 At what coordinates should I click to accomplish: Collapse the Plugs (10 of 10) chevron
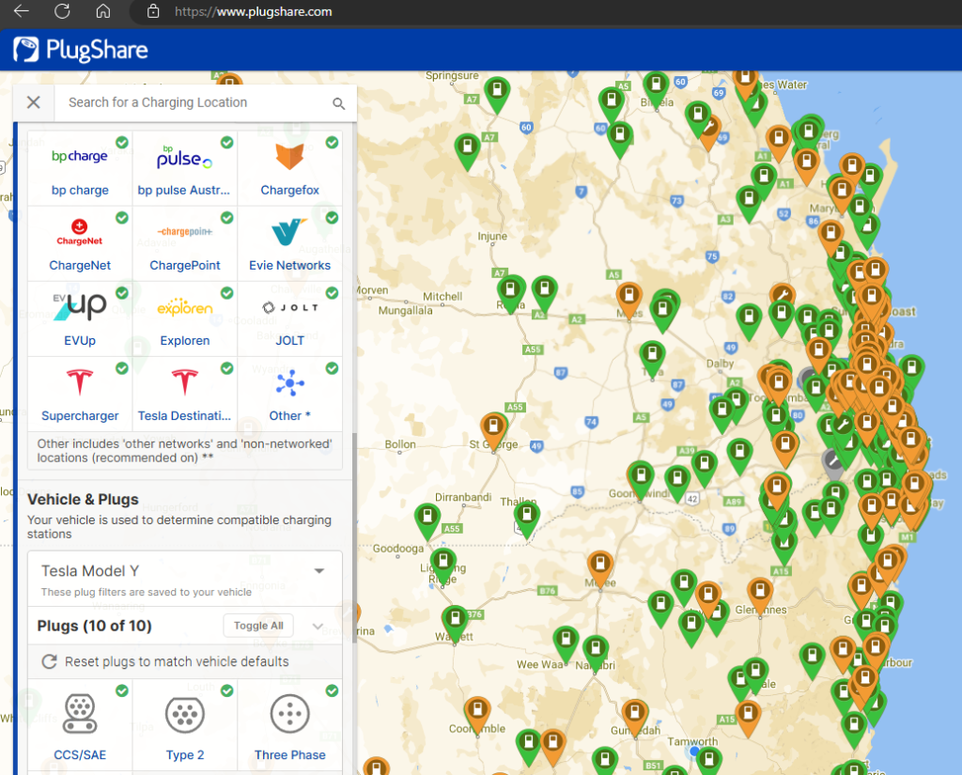pyautogui.click(x=318, y=626)
